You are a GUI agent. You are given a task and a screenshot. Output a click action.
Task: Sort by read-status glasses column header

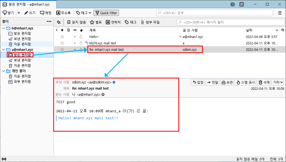click(x=75, y=30)
